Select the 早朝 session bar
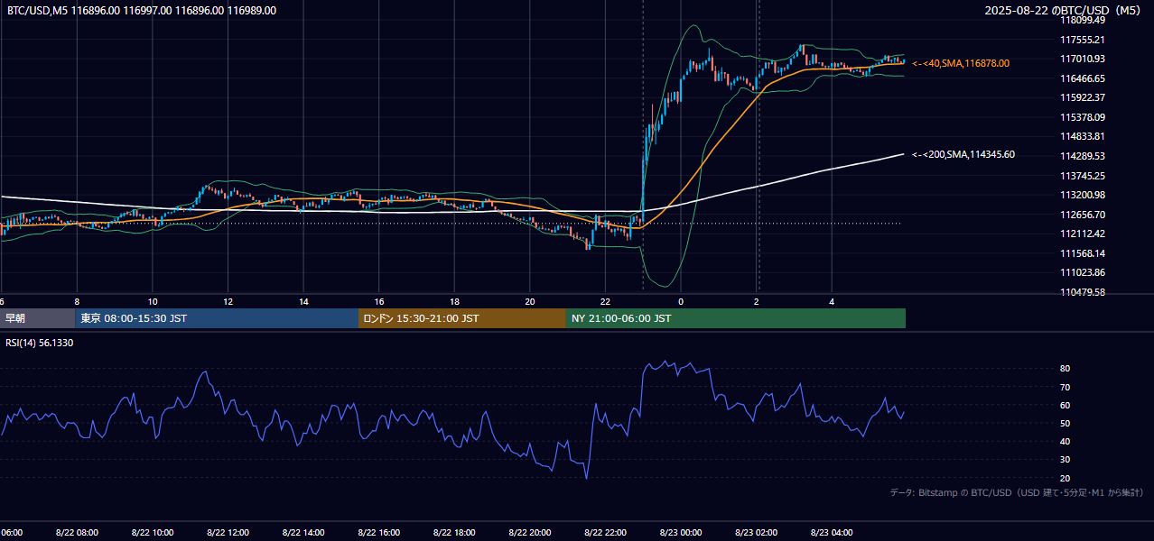The height and width of the screenshot is (541, 1154). pyautogui.click(x=37, y=318)
